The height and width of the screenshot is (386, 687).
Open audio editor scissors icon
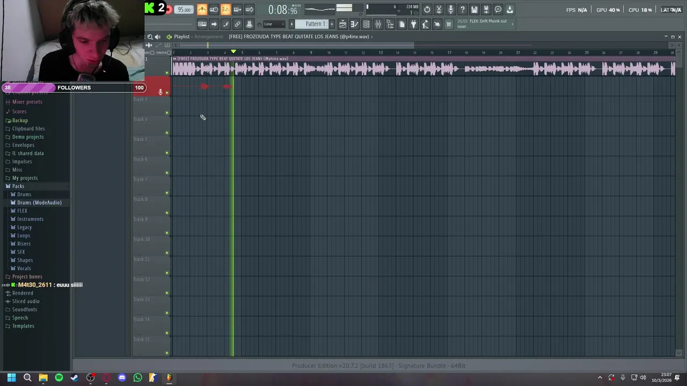point(439,9)
